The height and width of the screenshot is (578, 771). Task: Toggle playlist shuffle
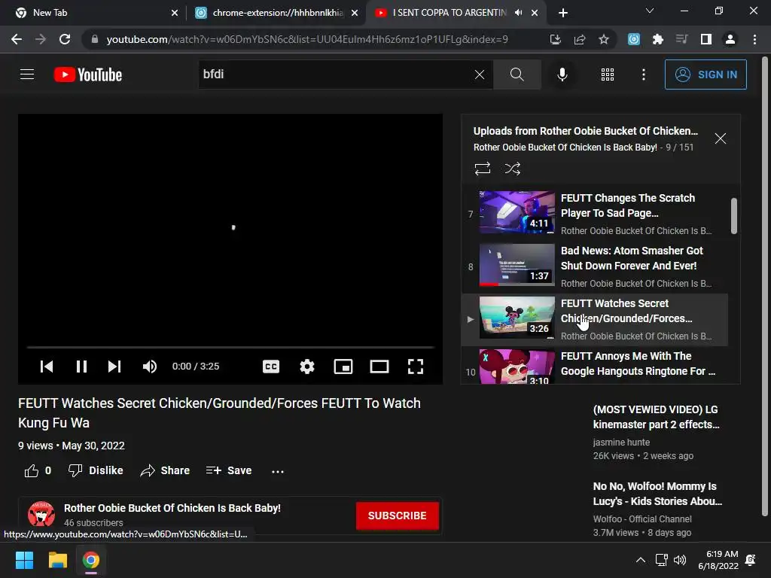click(512, 169)
